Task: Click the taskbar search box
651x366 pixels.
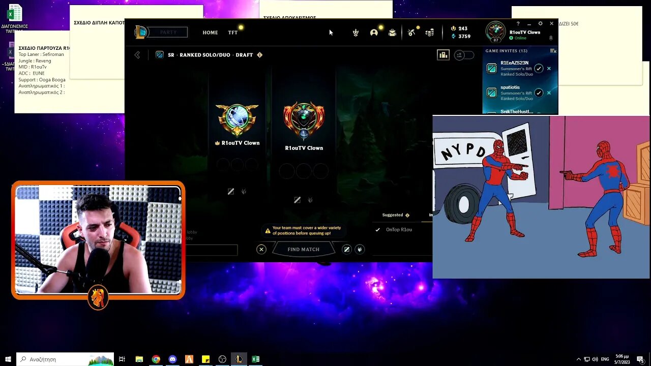Action: [66, 359]
